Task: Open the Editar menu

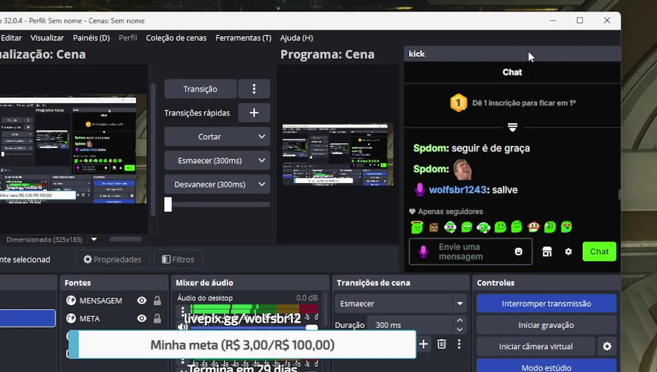Action: click(x=11, y=38)
